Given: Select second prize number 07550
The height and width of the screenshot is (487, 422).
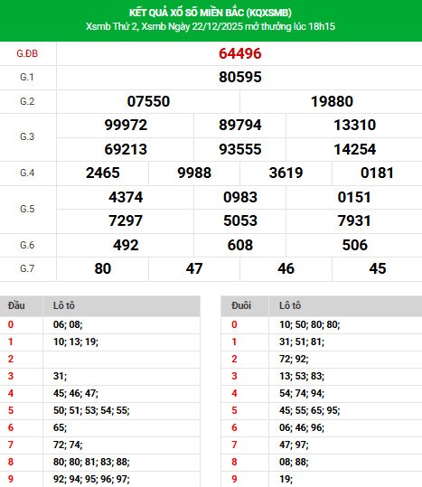Looking at the screenshot, I should [x=148, y=101].
